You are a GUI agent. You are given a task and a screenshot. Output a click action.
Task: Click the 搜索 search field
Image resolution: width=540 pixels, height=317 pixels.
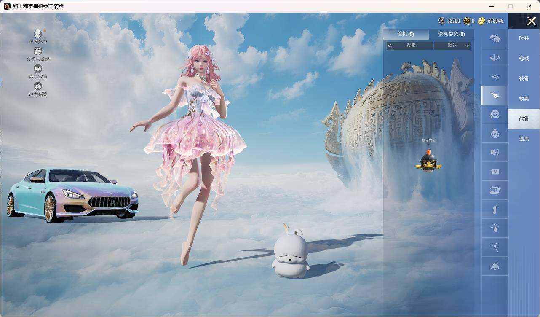click(x=410, y=46)
